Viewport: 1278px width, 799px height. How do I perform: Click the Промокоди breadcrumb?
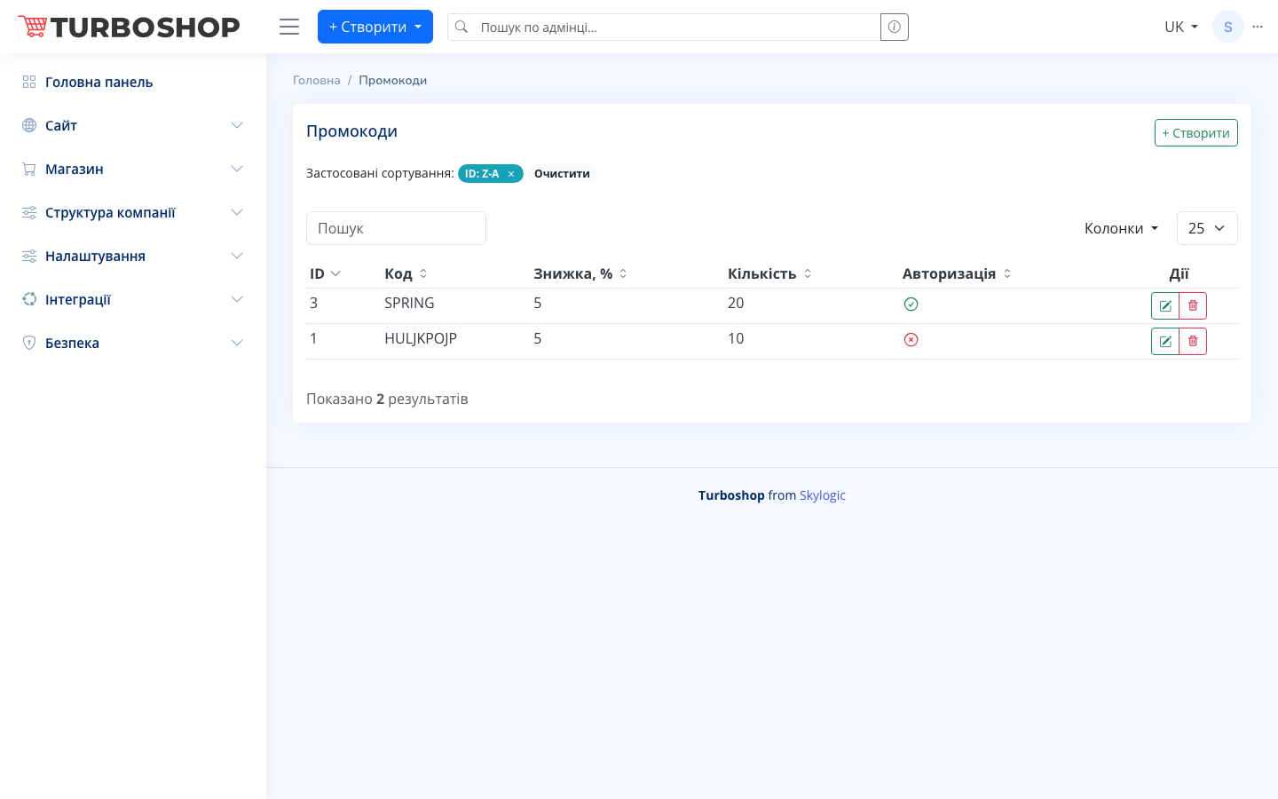click(x=393, y=80)
